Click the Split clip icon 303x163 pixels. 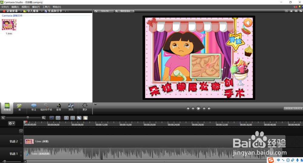click(73, 118)
